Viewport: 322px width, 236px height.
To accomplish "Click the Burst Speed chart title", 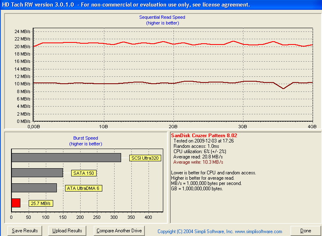I will click(86, 138).
